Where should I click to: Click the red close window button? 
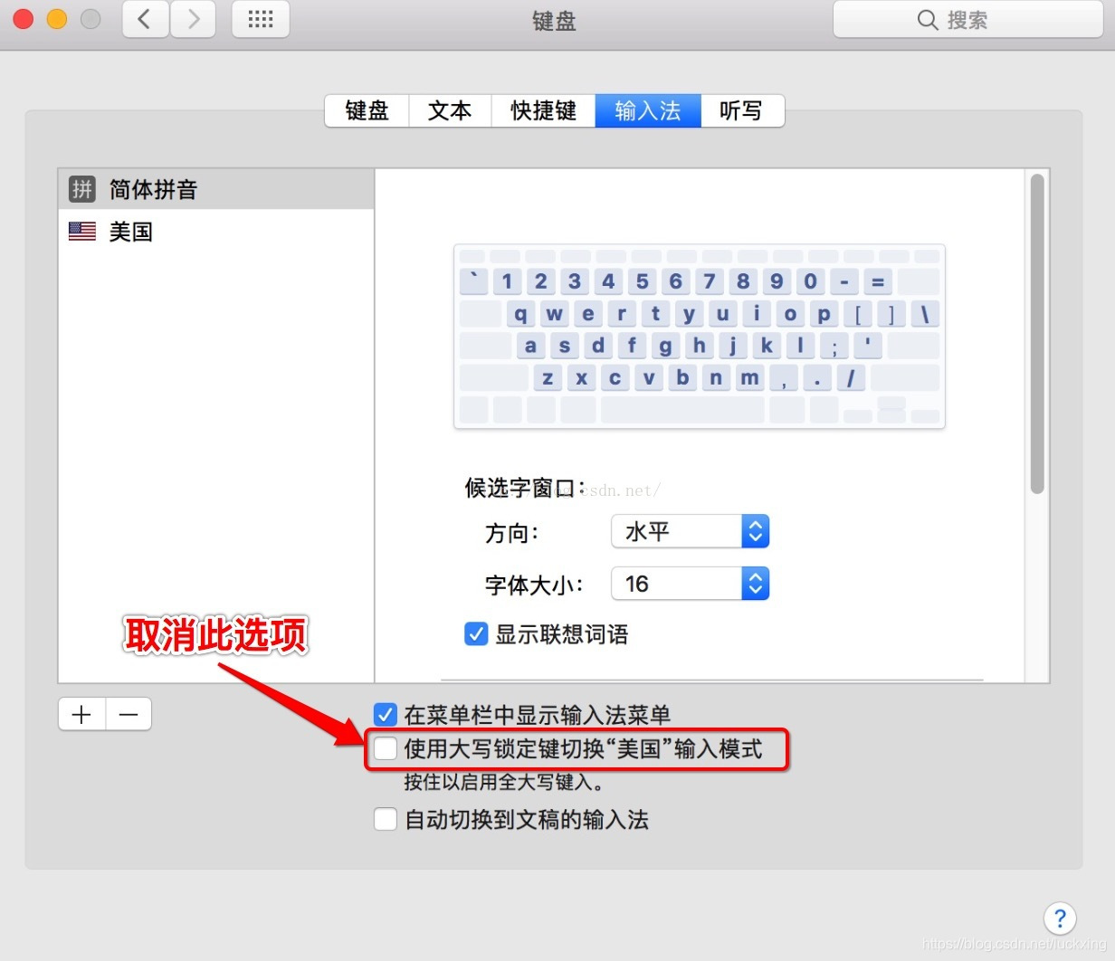coord(24,19)
